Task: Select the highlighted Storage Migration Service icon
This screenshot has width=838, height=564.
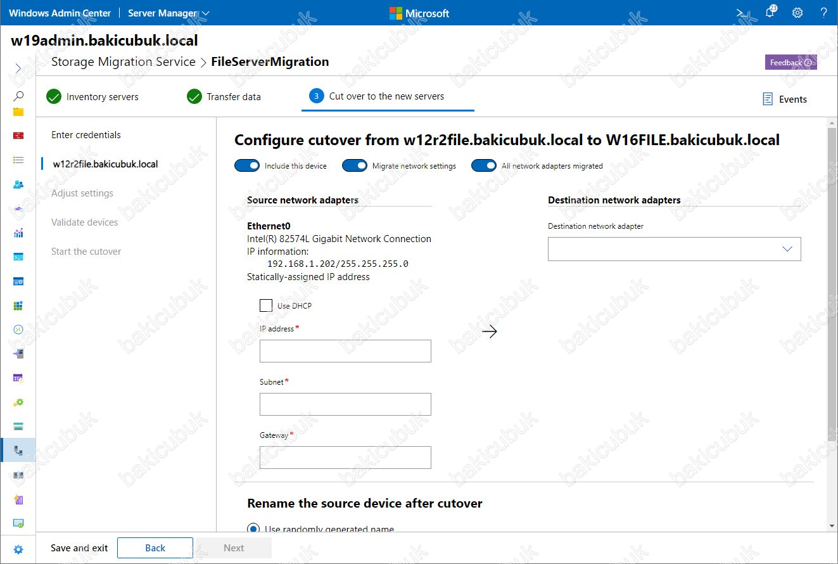Action: [x=18, y=451]
